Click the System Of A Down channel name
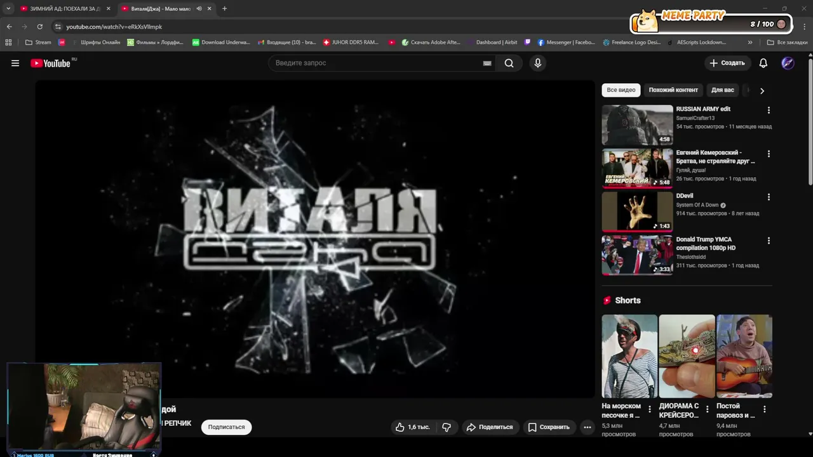 coord(697,205)
